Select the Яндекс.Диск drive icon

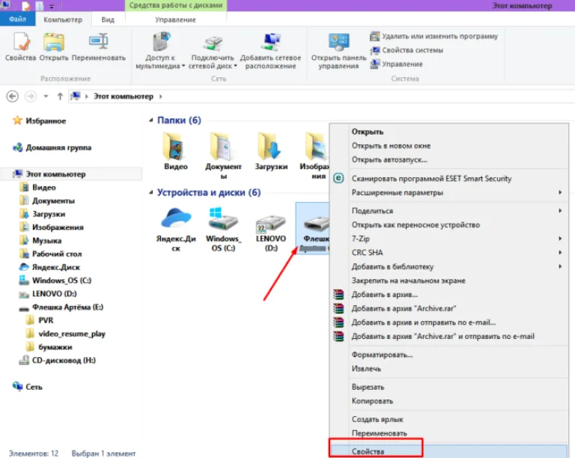point(176,229)
